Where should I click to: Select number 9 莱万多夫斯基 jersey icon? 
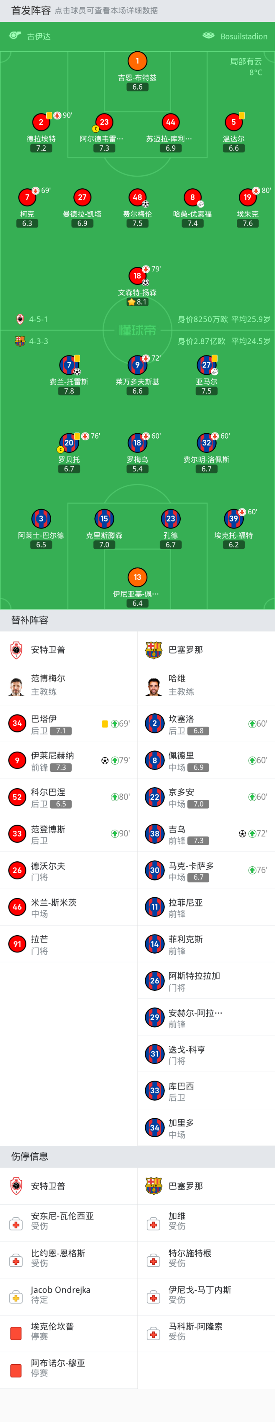coord(137,365)
